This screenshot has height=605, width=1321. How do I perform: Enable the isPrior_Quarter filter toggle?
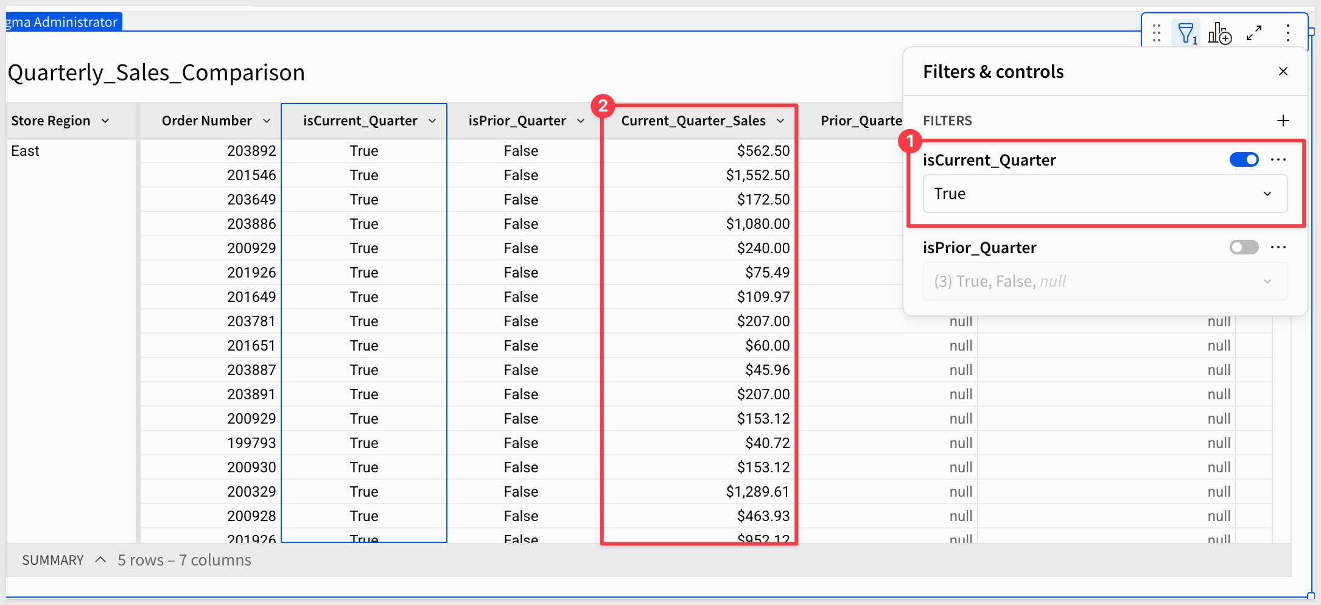pos(1244,247)
